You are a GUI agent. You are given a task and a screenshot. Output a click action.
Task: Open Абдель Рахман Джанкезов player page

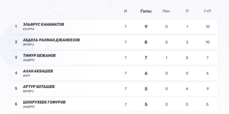tap(51, 40)
